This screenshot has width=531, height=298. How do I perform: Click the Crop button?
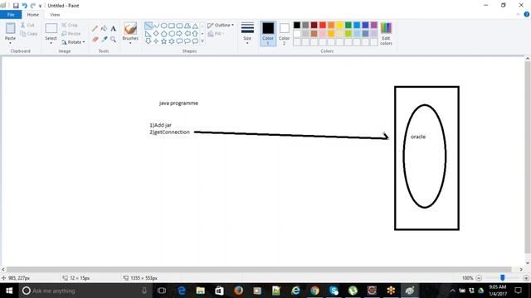(70, 25)
